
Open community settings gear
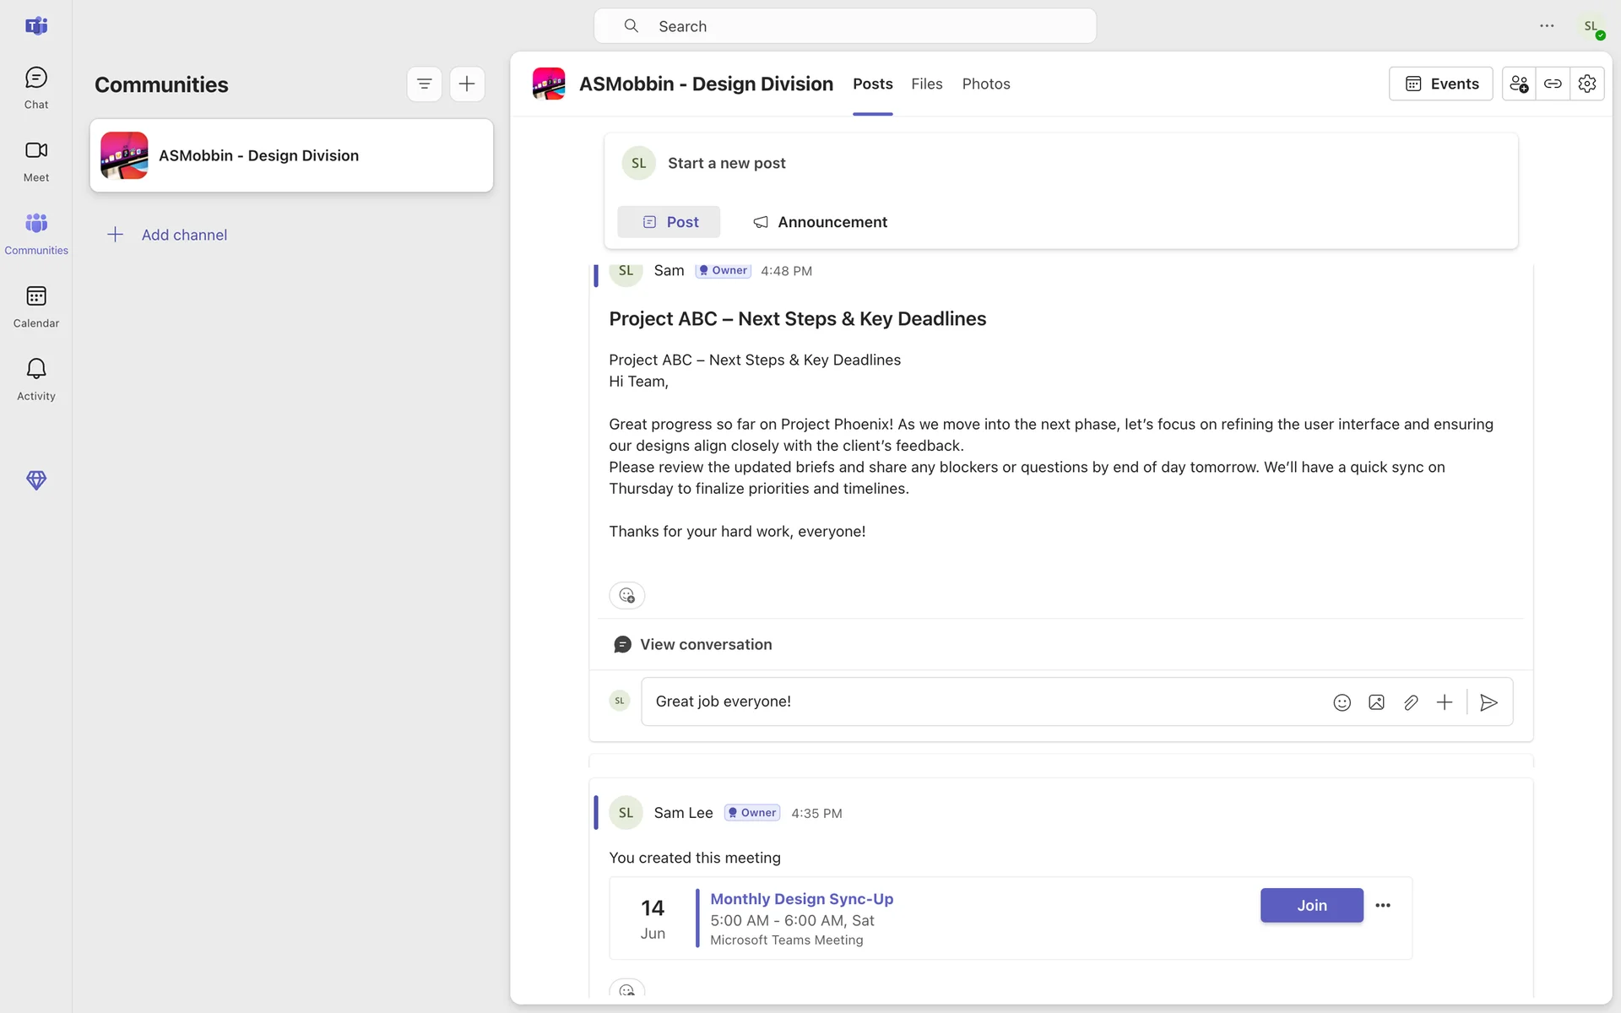click(x=1587, y=84)
